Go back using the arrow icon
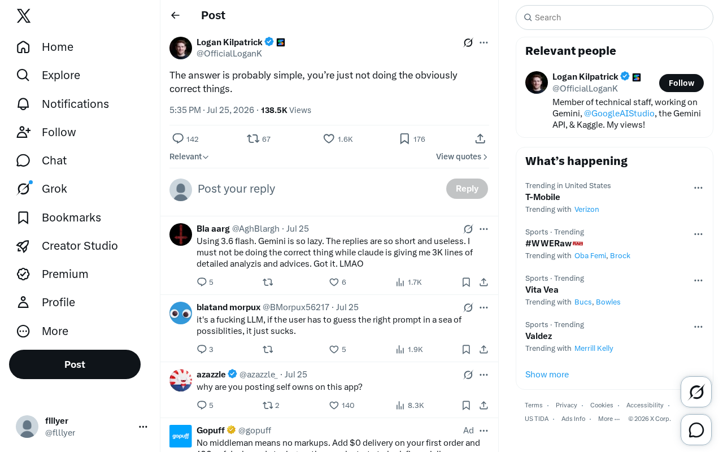 click(175, 15)
